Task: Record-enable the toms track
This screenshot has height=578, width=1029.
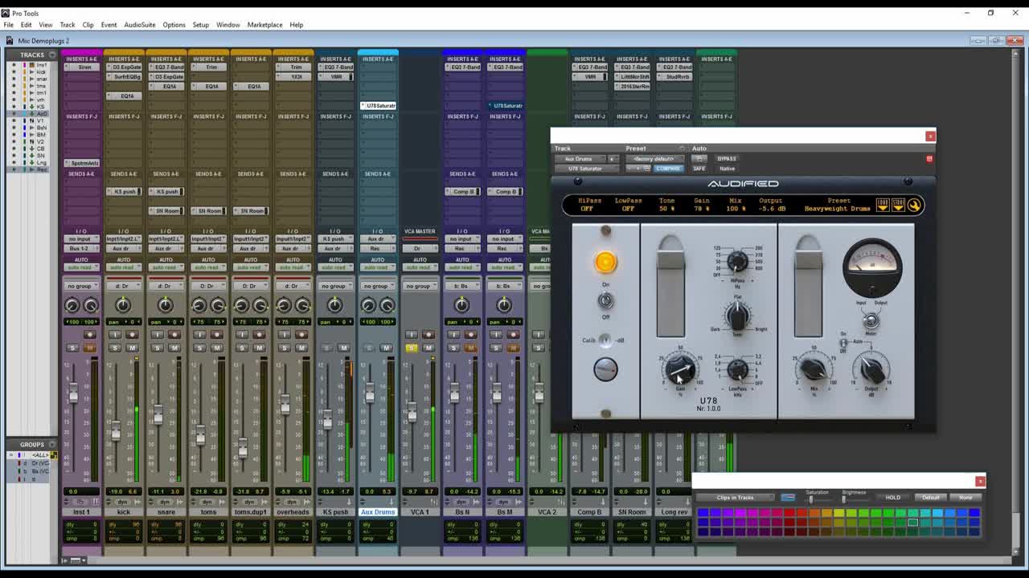Action: (217, 334)
